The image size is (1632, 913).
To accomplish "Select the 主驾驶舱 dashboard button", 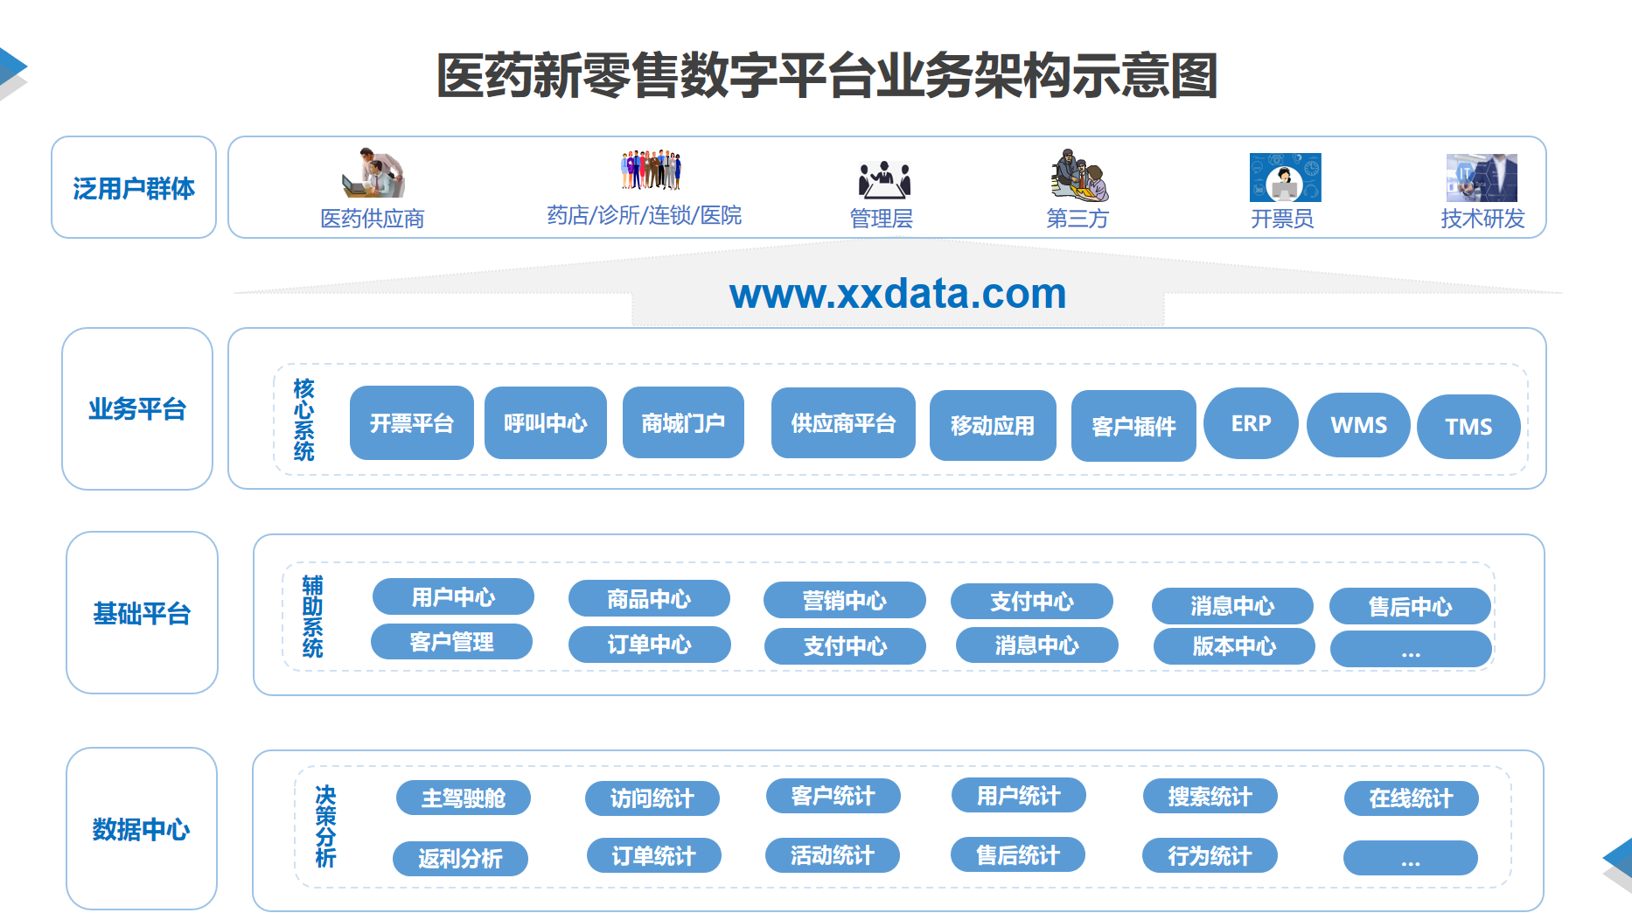I will pos(463,798).
